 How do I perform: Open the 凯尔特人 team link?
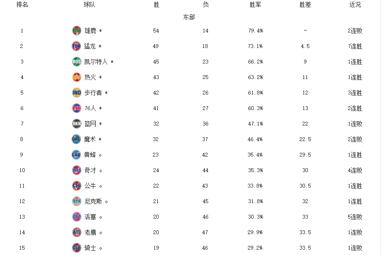click(96, 62)
